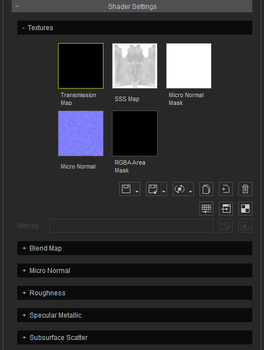This screenshot has width=264, height=350.
Task: Select the RGBA Area Mask thumbnail
Action: click(x=135, y=133)
